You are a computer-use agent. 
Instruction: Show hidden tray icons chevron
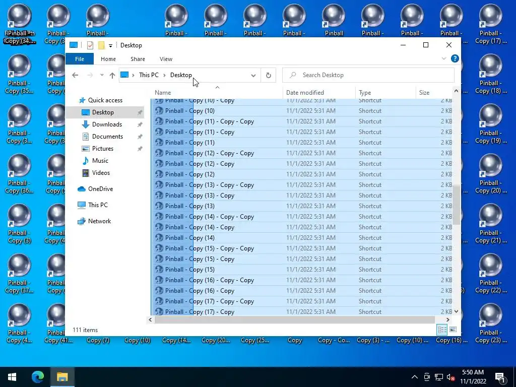point(415,377)
